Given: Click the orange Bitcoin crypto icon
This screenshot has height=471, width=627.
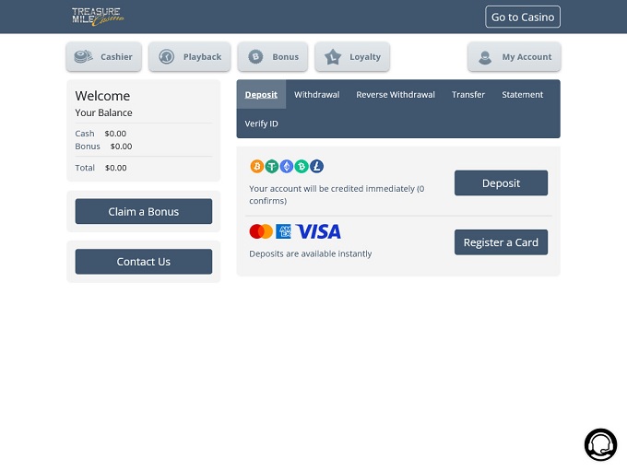Looking at the screenshot, I should [x=257, y=167].
